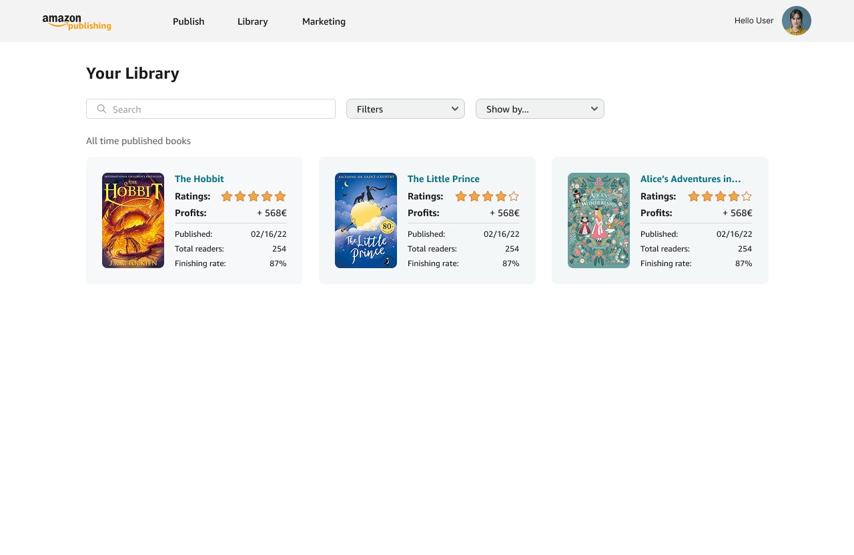Click Alice's Adventures published date 02/16/22
Viewport: 854px width, 555px height.
point(735,234)
